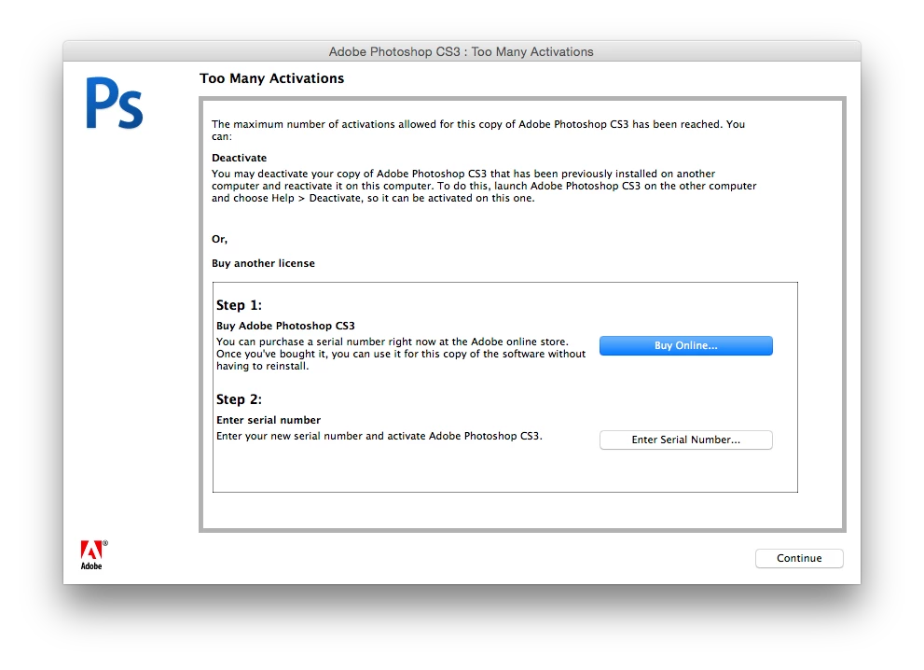
Task: Click the 'Or,' text
Action: pyautogui.click(x=219, y=239)
